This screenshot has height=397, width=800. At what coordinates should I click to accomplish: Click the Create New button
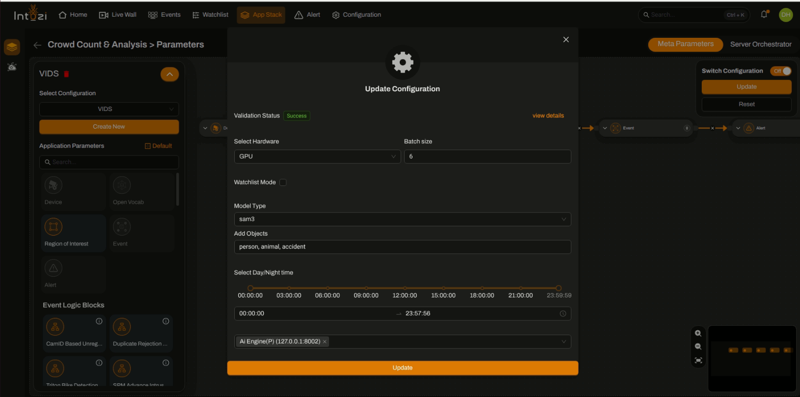[109, 127]
